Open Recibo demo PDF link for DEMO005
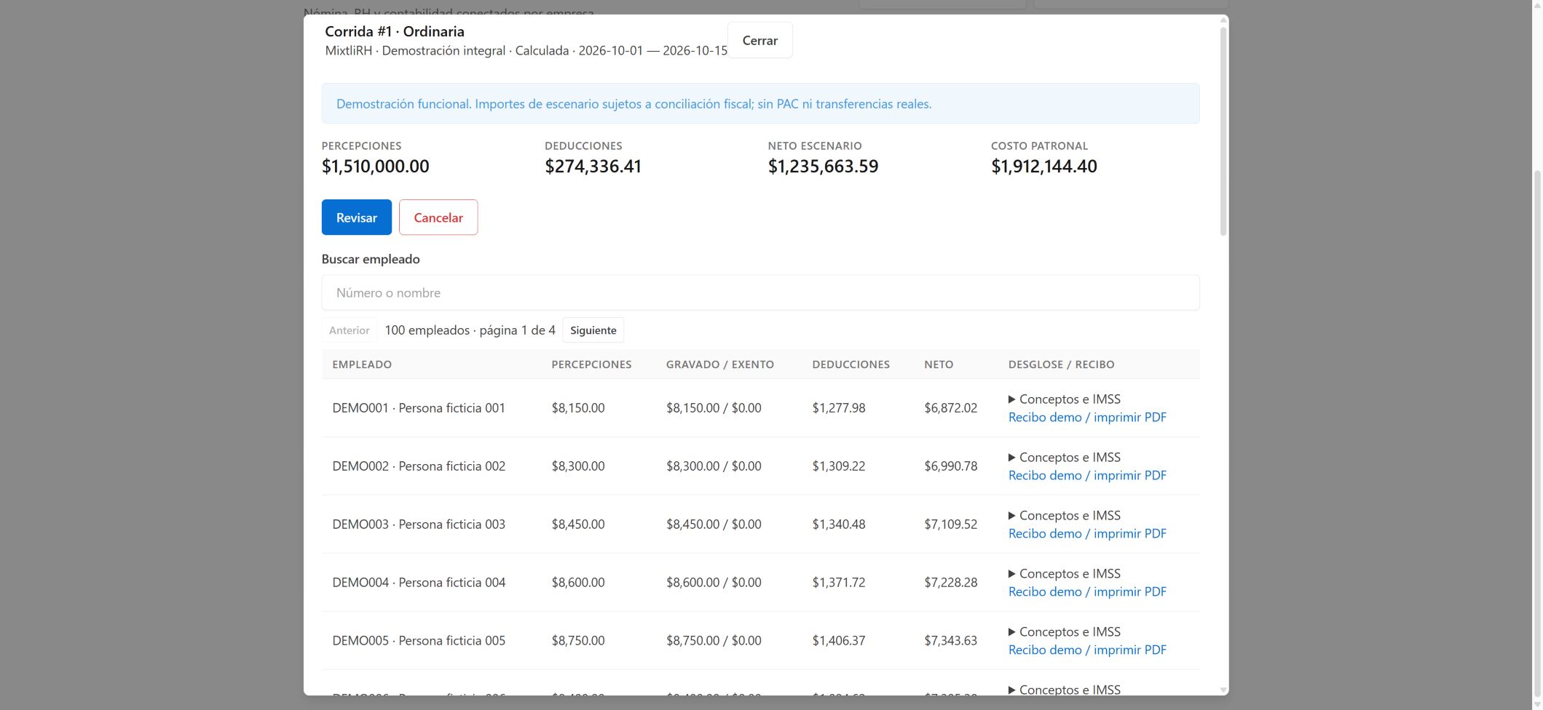 click(x=1087, y=650)
